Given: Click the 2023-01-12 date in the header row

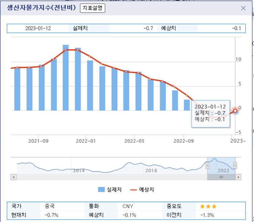Looking at the screenshot, I should pos(38,28).
